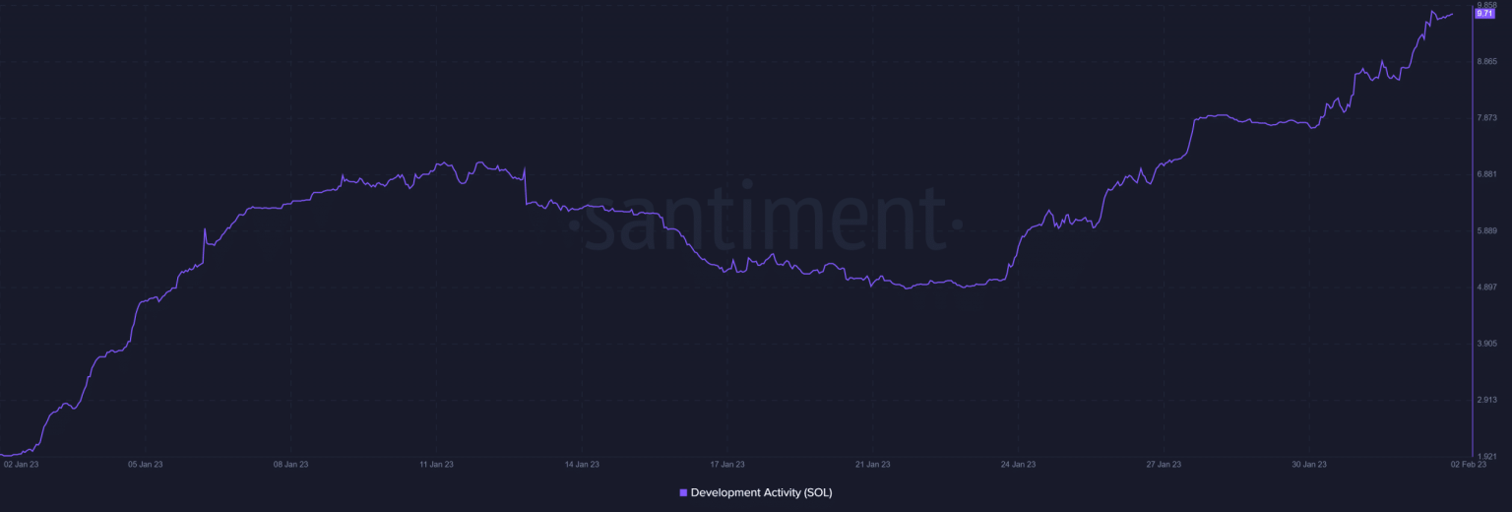Click the 11 Jan 23 axis label

click(x=436, y=464)
